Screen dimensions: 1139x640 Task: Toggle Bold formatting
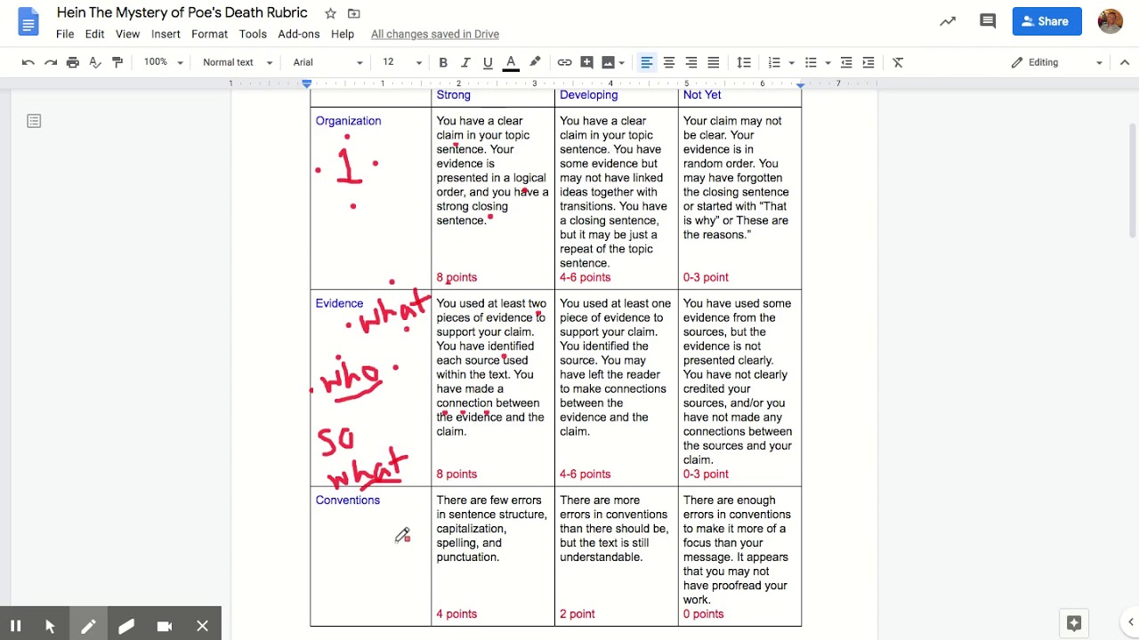(x=443, y=62)
